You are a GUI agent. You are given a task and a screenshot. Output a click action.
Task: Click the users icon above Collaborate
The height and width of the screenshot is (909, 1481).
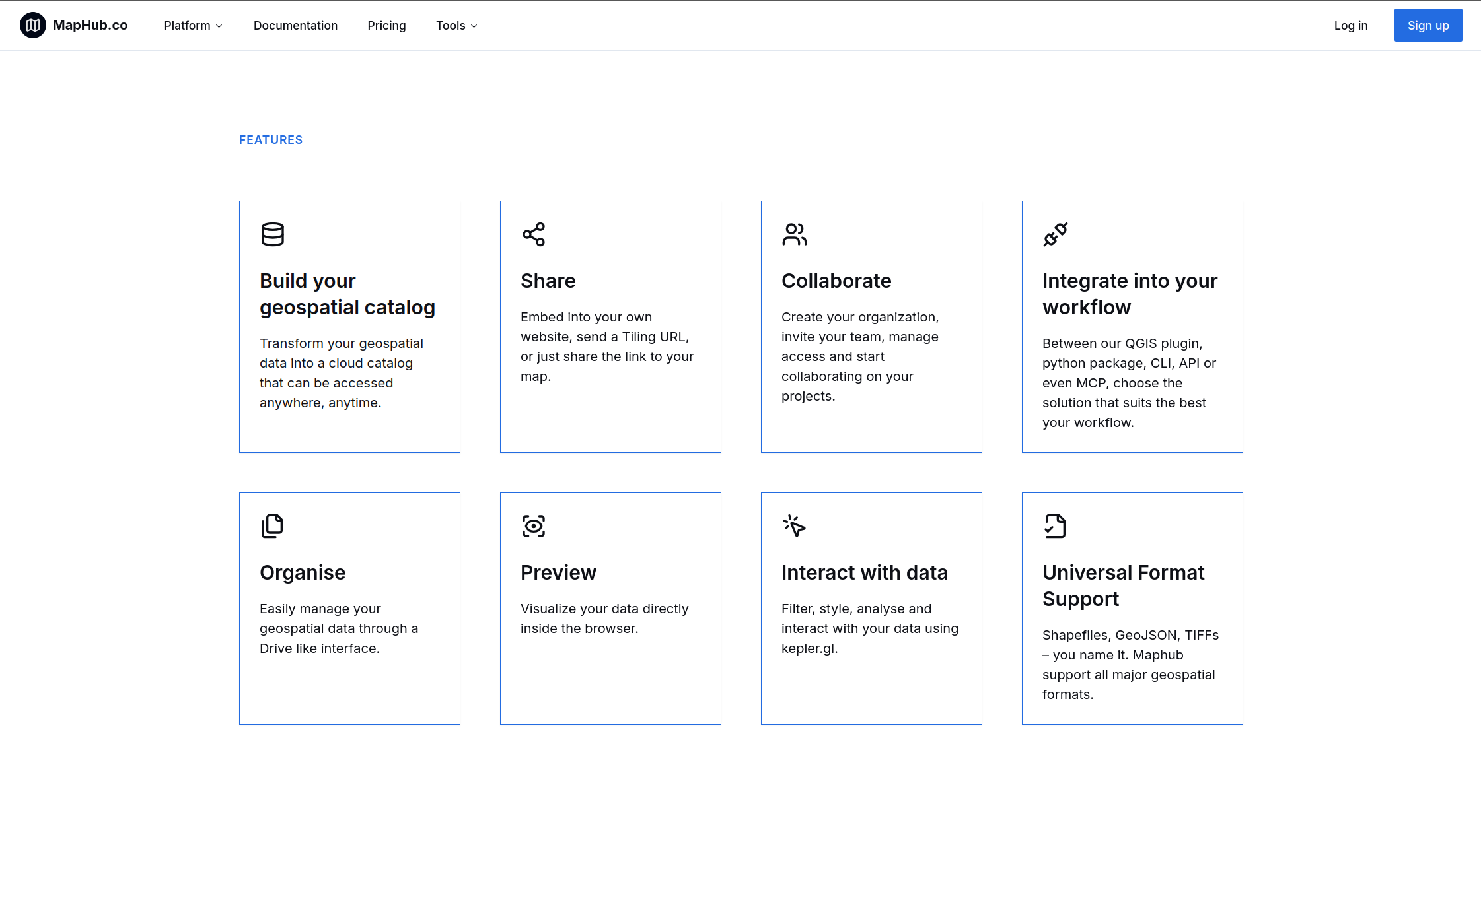pos(794,234)
